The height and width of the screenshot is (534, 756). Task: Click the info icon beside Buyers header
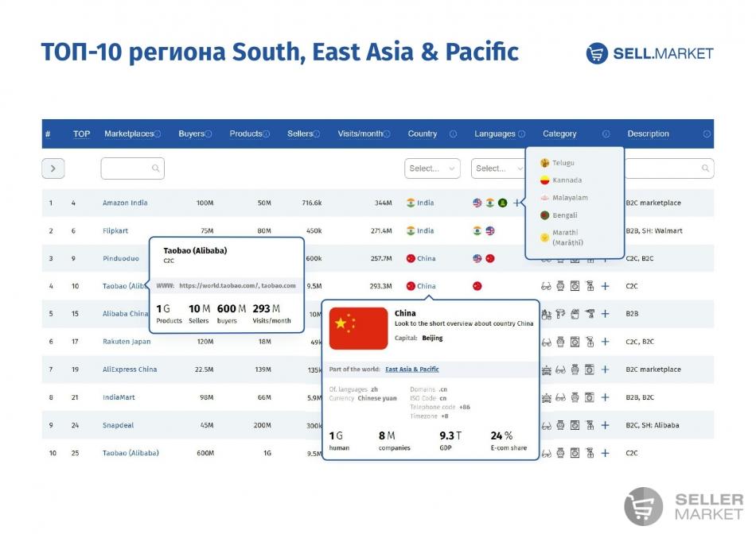(208, 133)
